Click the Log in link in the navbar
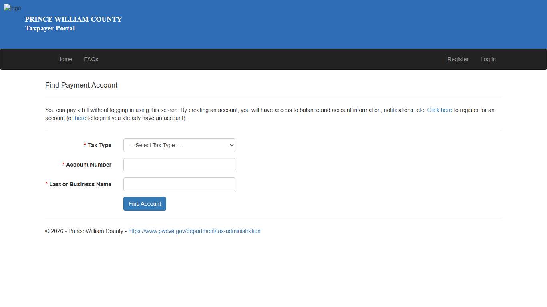Image resolution: width=547 pixels, height=307 pixels. pyautogui.click(x=488, y=59)
